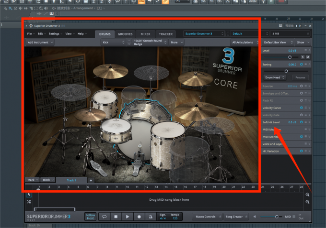Mute the instrument with M button
The height and width of the screenshot is (228, 326).
[x=308, y=57]
